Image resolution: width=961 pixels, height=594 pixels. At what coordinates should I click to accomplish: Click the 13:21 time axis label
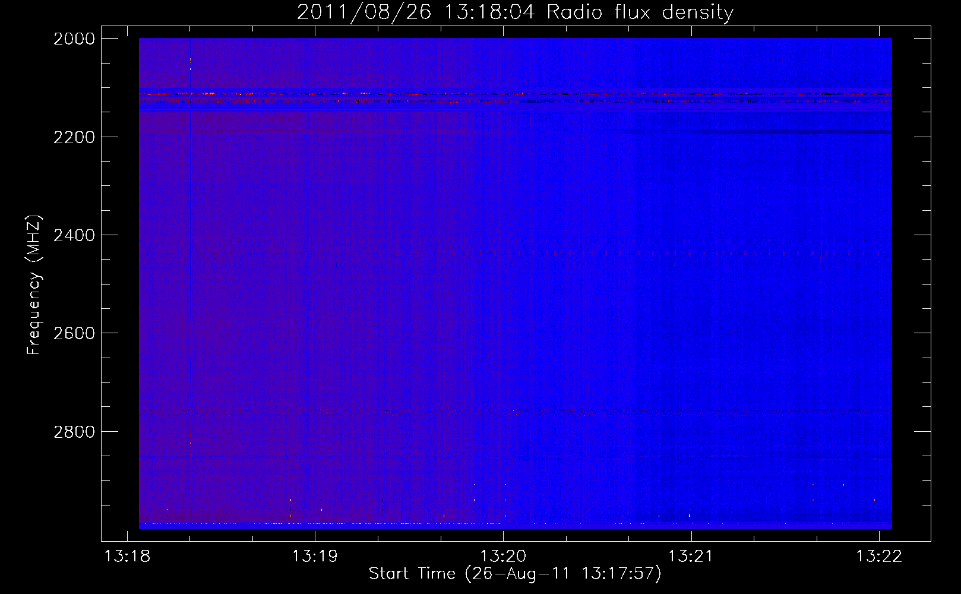(x=691, y=556)
